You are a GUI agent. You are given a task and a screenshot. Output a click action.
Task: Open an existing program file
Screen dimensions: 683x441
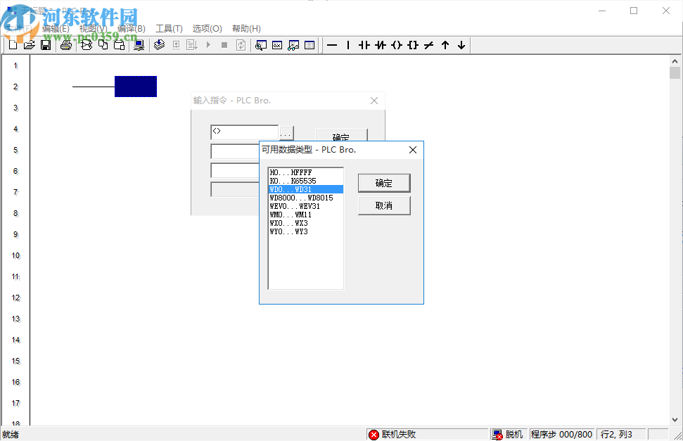[x=29, y=44]
